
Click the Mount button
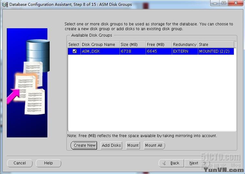[x=133, y=145]
